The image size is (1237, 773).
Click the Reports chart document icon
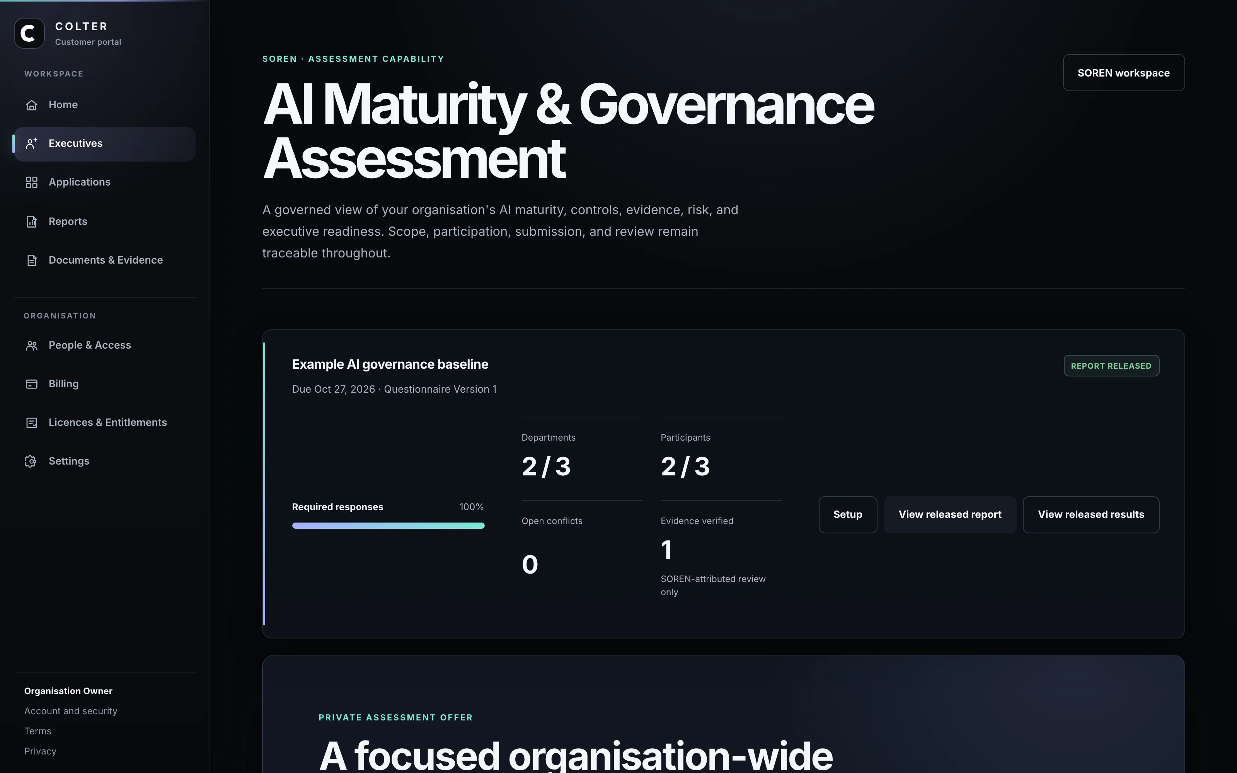(32, 221)
